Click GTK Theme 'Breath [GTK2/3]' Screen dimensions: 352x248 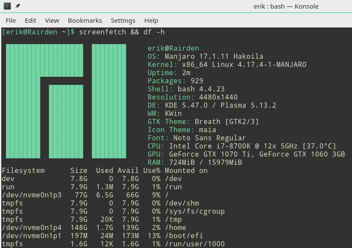pos(227,122)
